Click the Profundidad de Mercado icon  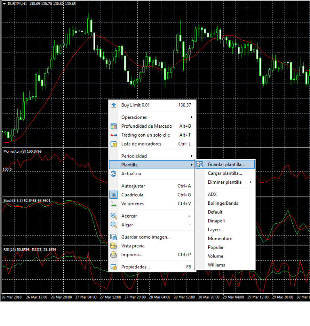click(x=114, y=126)
